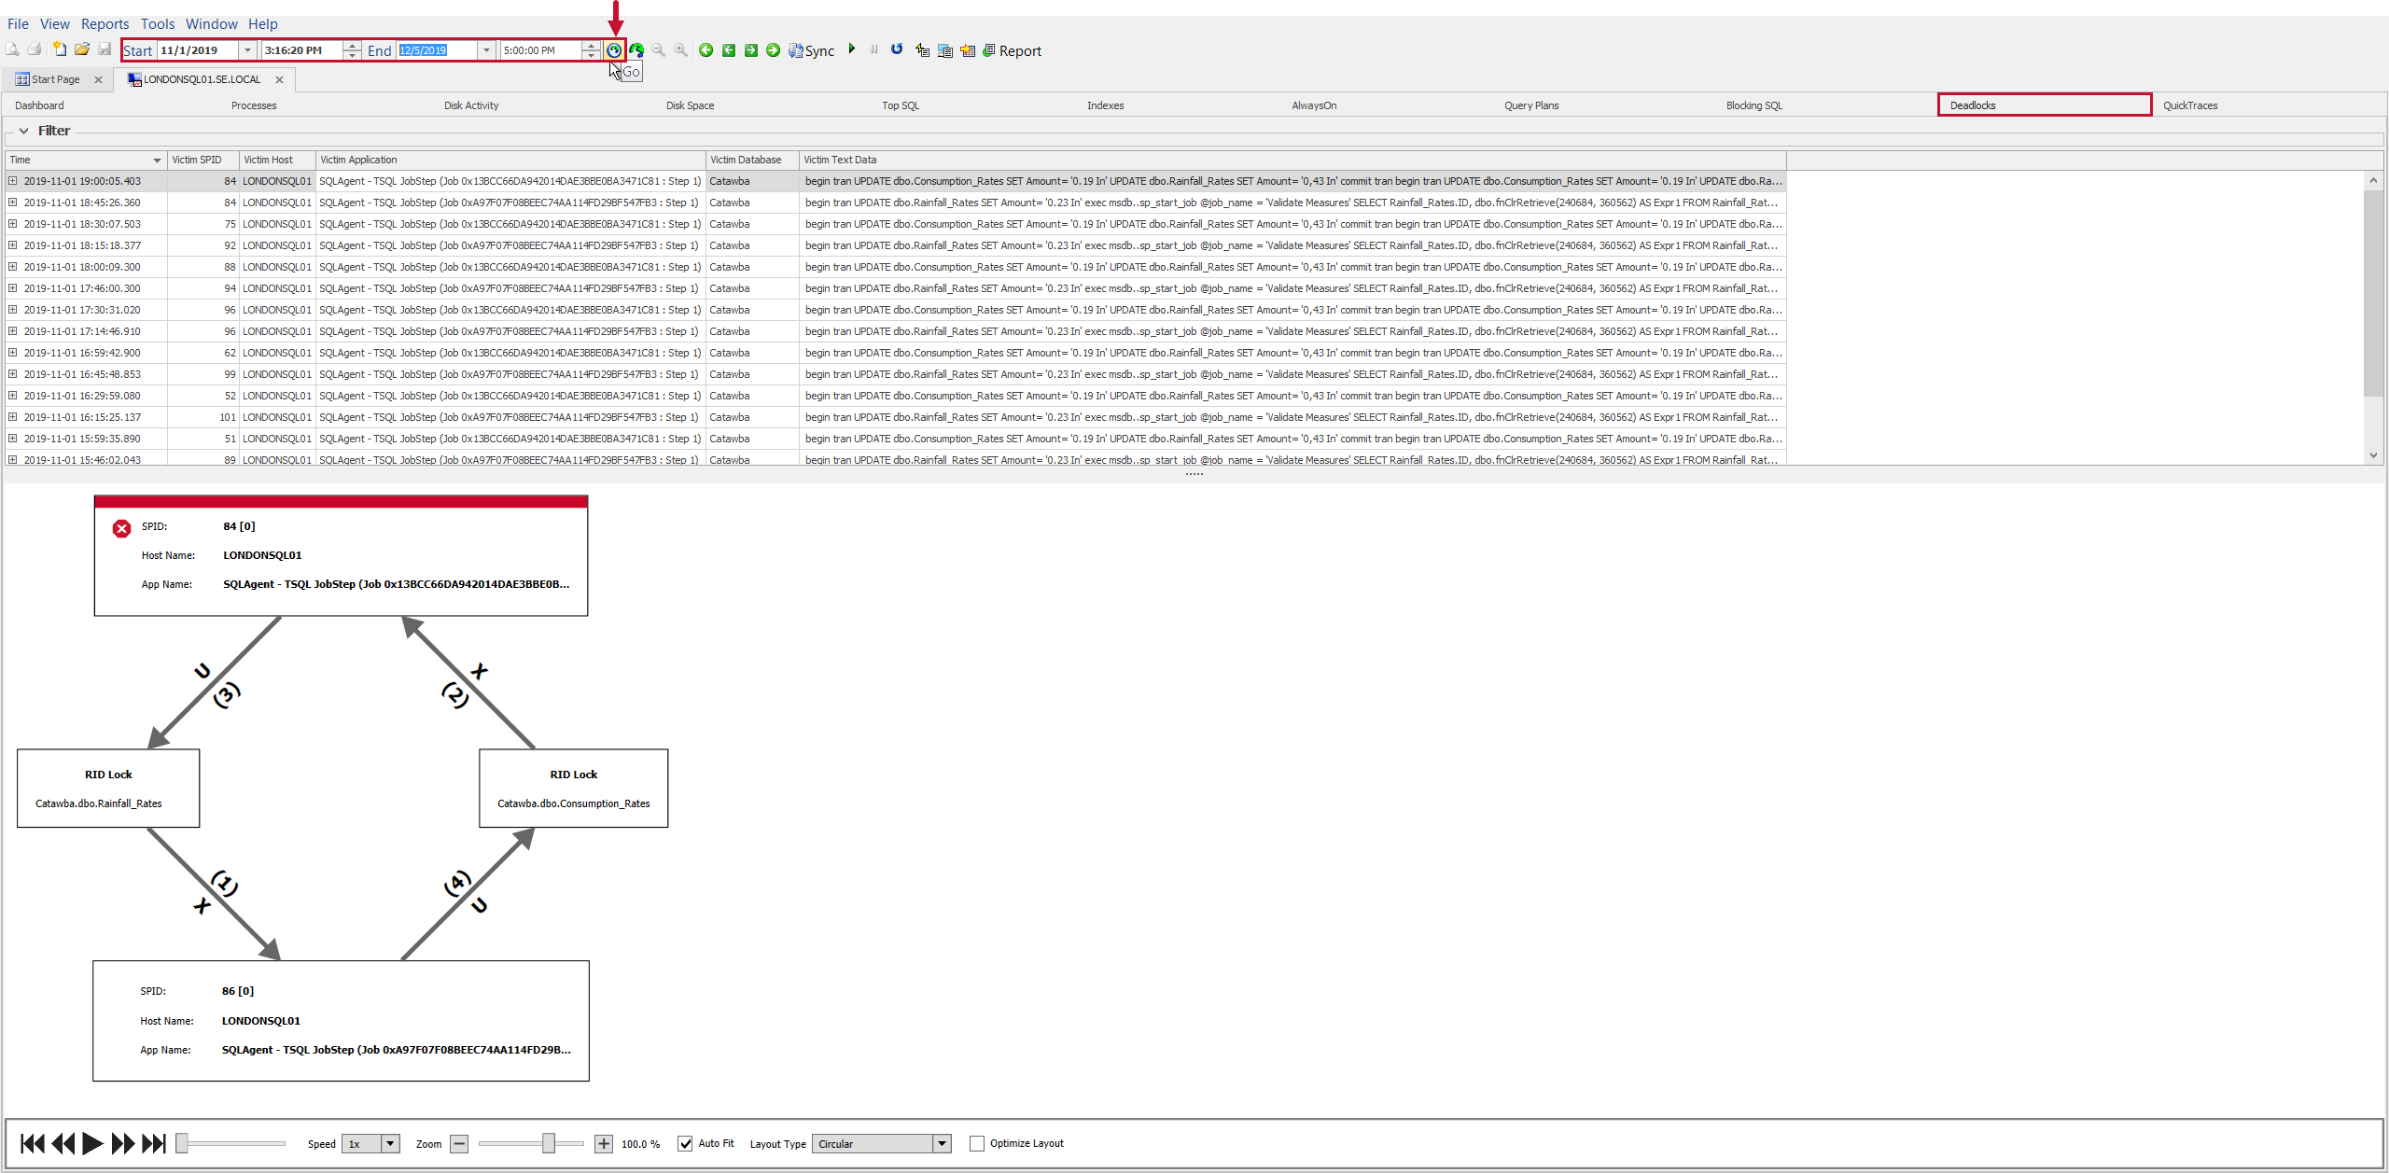Save the current view with the save icon

(105, 50)
